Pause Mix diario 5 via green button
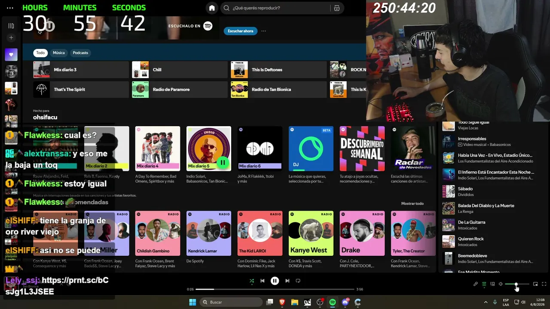Image resolution: width=550 pixels, height=309 pixels. 223,163
